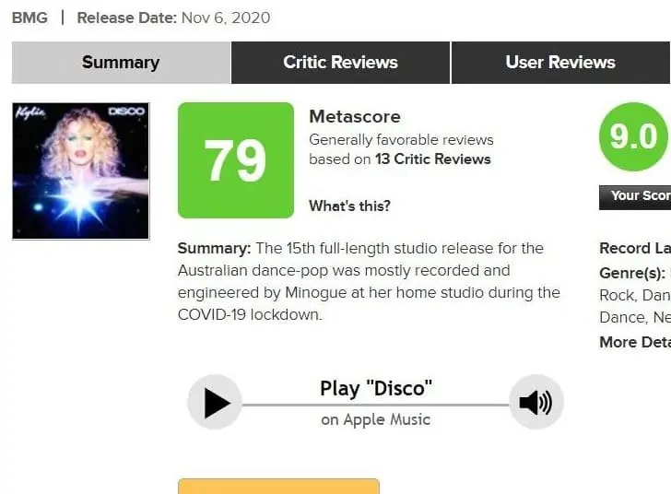Click the on Apple Music text
The width and height of the screenshot is (671, 494).
[376, 419]
